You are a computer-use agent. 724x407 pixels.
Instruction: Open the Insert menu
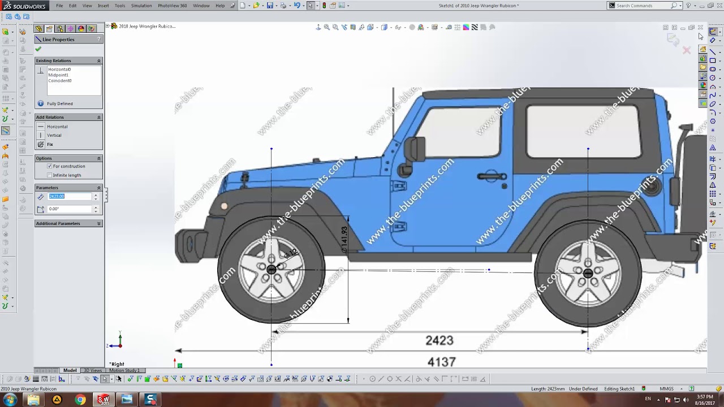click(x=103, y=6)
